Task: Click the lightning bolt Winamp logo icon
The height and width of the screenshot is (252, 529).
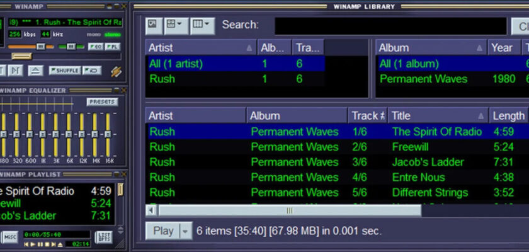Action: pyautogui.click(x=116, y=71)
